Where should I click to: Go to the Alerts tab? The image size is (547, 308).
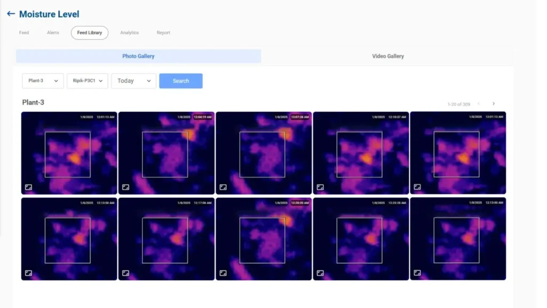click(x=53, y=33)
